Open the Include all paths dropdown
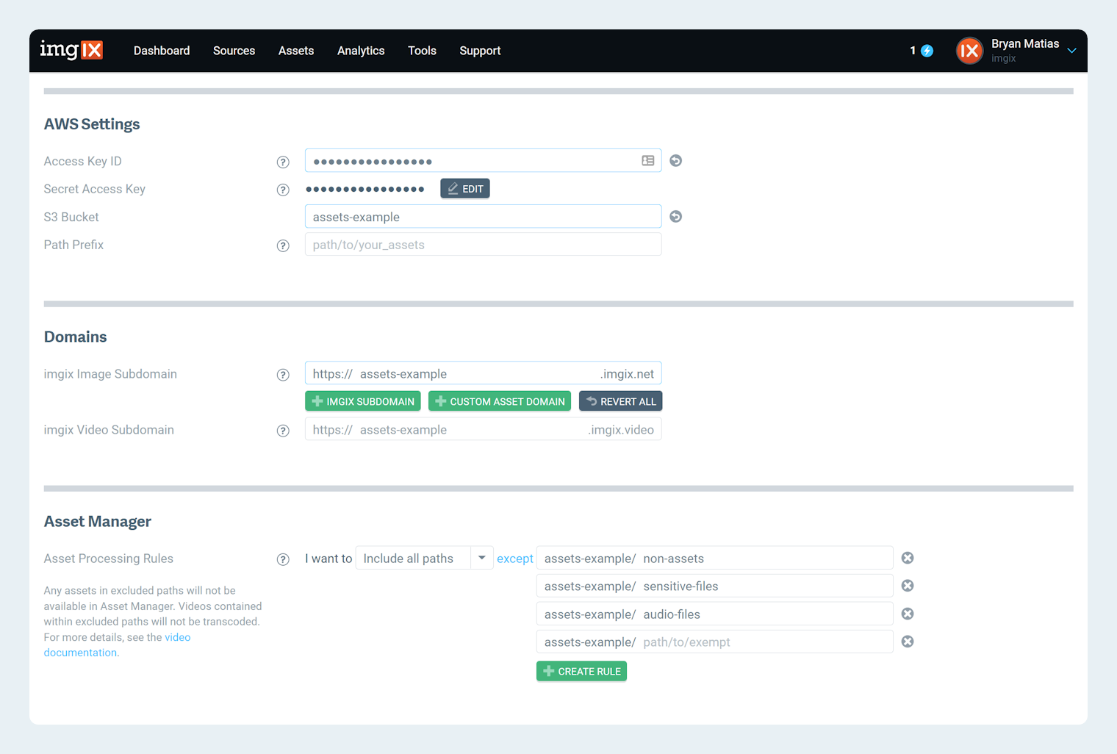This screenshot has height=754, width=1117. point(424,559)
